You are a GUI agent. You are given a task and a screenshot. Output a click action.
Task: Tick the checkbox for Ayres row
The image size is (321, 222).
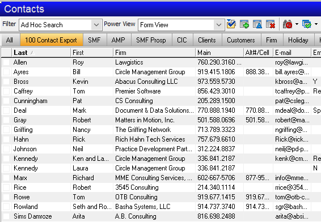(7, 72)
